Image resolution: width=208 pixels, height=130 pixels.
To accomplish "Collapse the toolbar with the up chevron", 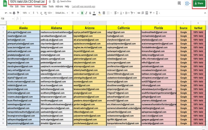I will [205, 13].
